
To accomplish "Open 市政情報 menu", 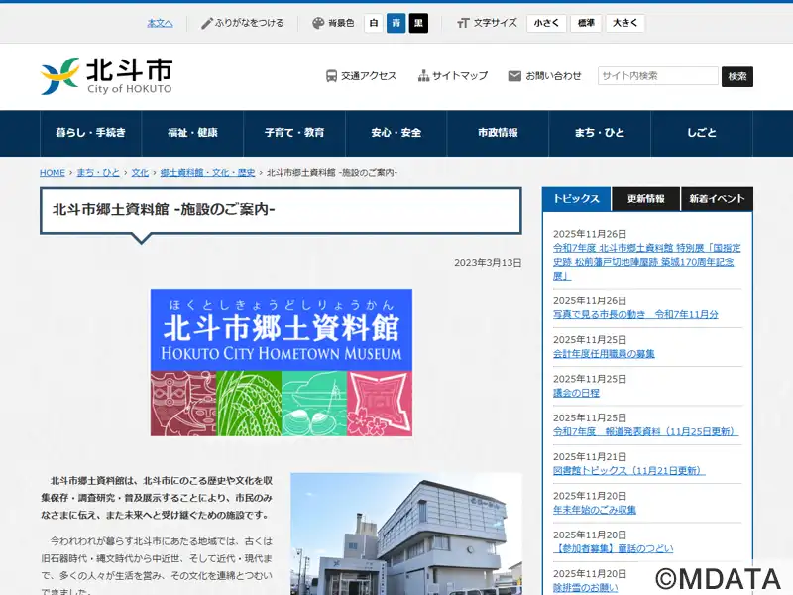I will (498, 133).
